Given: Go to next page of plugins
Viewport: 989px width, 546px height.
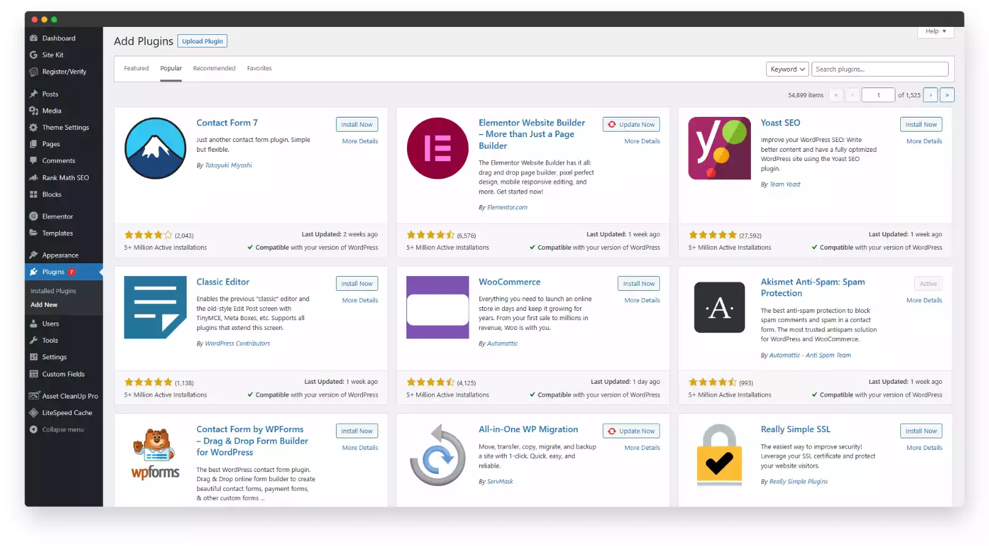Looking at the screenshot, I should tap(931, 95).
